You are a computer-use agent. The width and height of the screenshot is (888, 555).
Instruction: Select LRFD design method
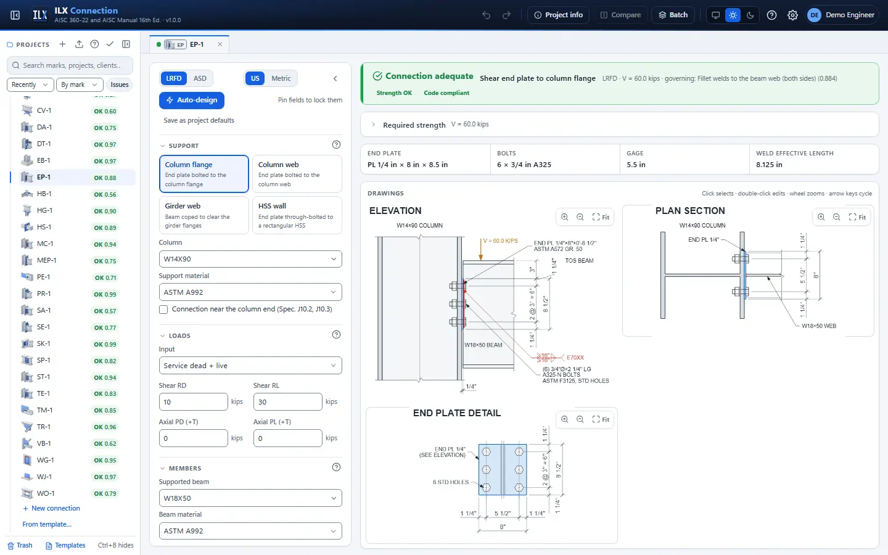click(x=174, y=78)
